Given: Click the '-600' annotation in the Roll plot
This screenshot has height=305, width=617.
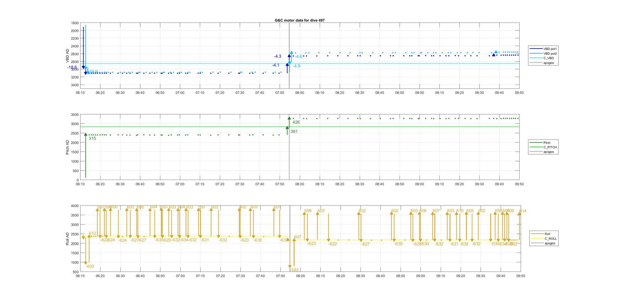Looking at the screenshot, I should pyautogui.click(x=90, y=266).
